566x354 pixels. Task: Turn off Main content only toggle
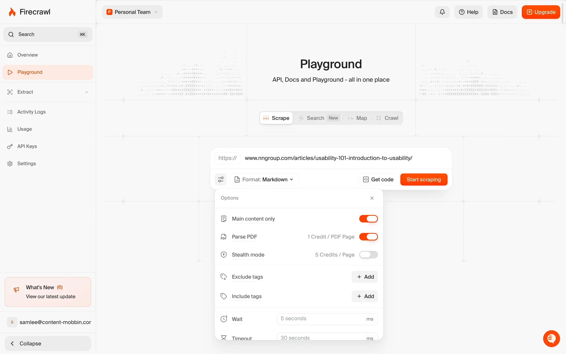pyautogui.click(x=368, y=219)
